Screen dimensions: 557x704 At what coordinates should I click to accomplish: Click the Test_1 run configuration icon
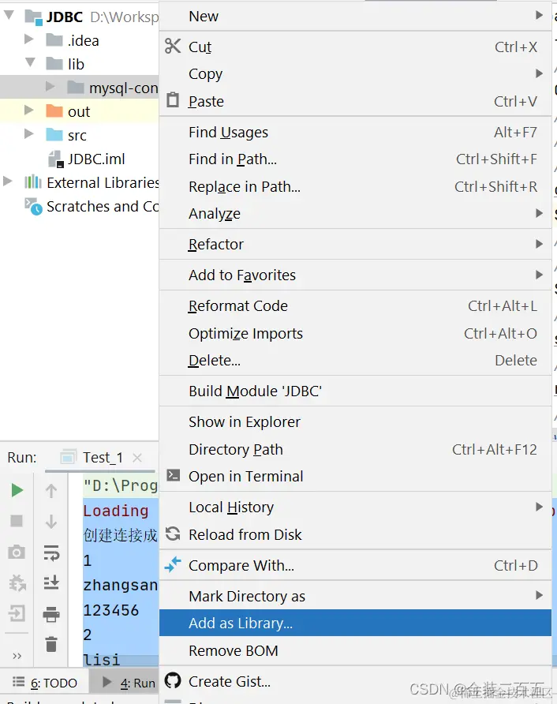(68, 457)
